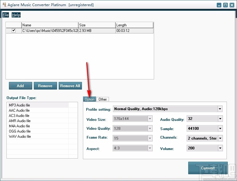Open the File menu
The height and width of the screenshot is (181, 237).
[x=6, y=15]
